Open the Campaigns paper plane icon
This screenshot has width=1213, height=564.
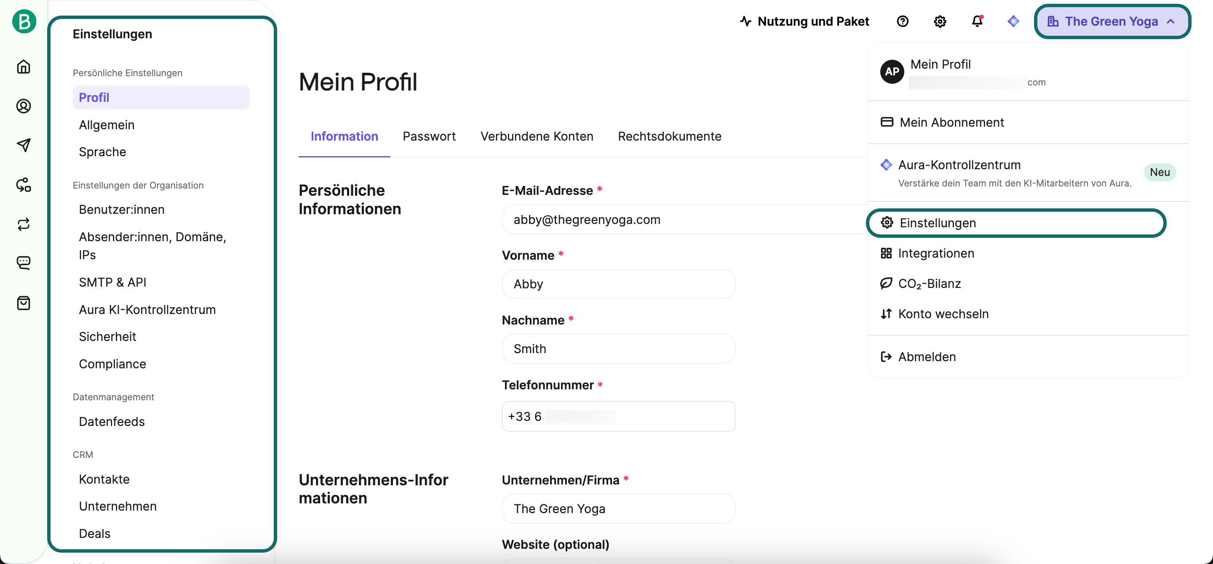(x=24, y=145)
